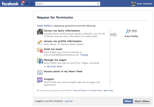Click 'Manage my pages' heading
Screen dimensions: 154x107
55,60
